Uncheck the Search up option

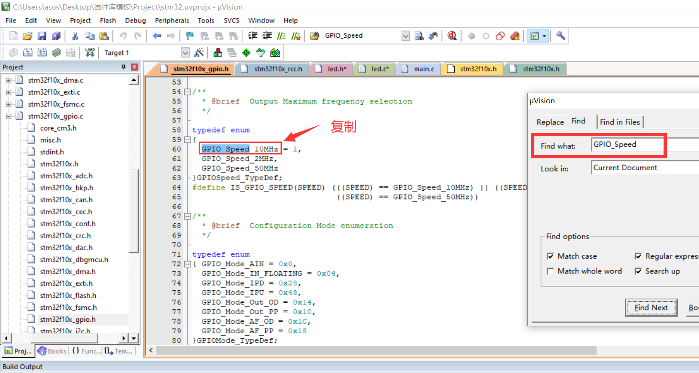click(x=638, y=271)
